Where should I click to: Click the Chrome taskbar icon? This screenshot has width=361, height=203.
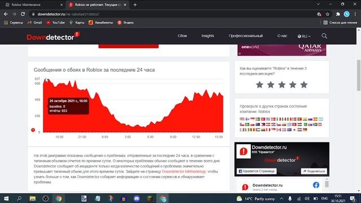click(x=59, y=198)
